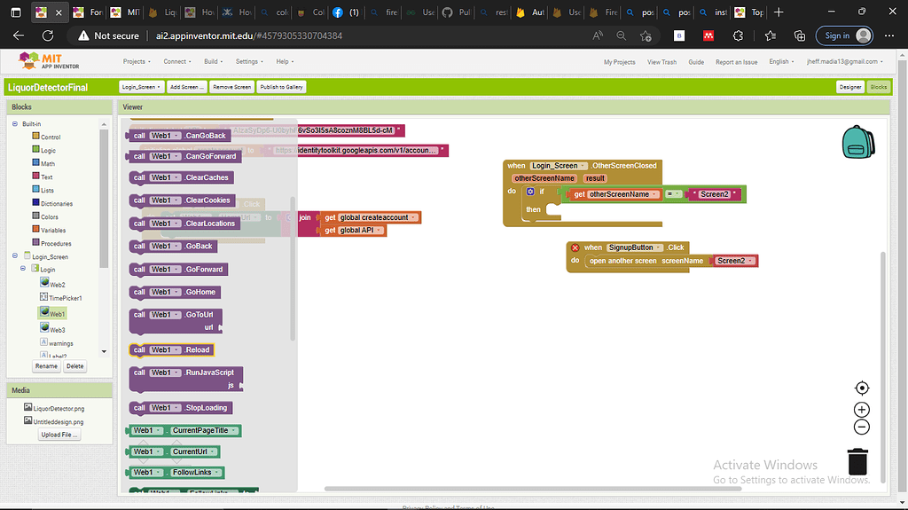The width and height of the screenshot is (908, 510).
Task: Zoom out with the minus icon
Action: (x=861, y=427)
